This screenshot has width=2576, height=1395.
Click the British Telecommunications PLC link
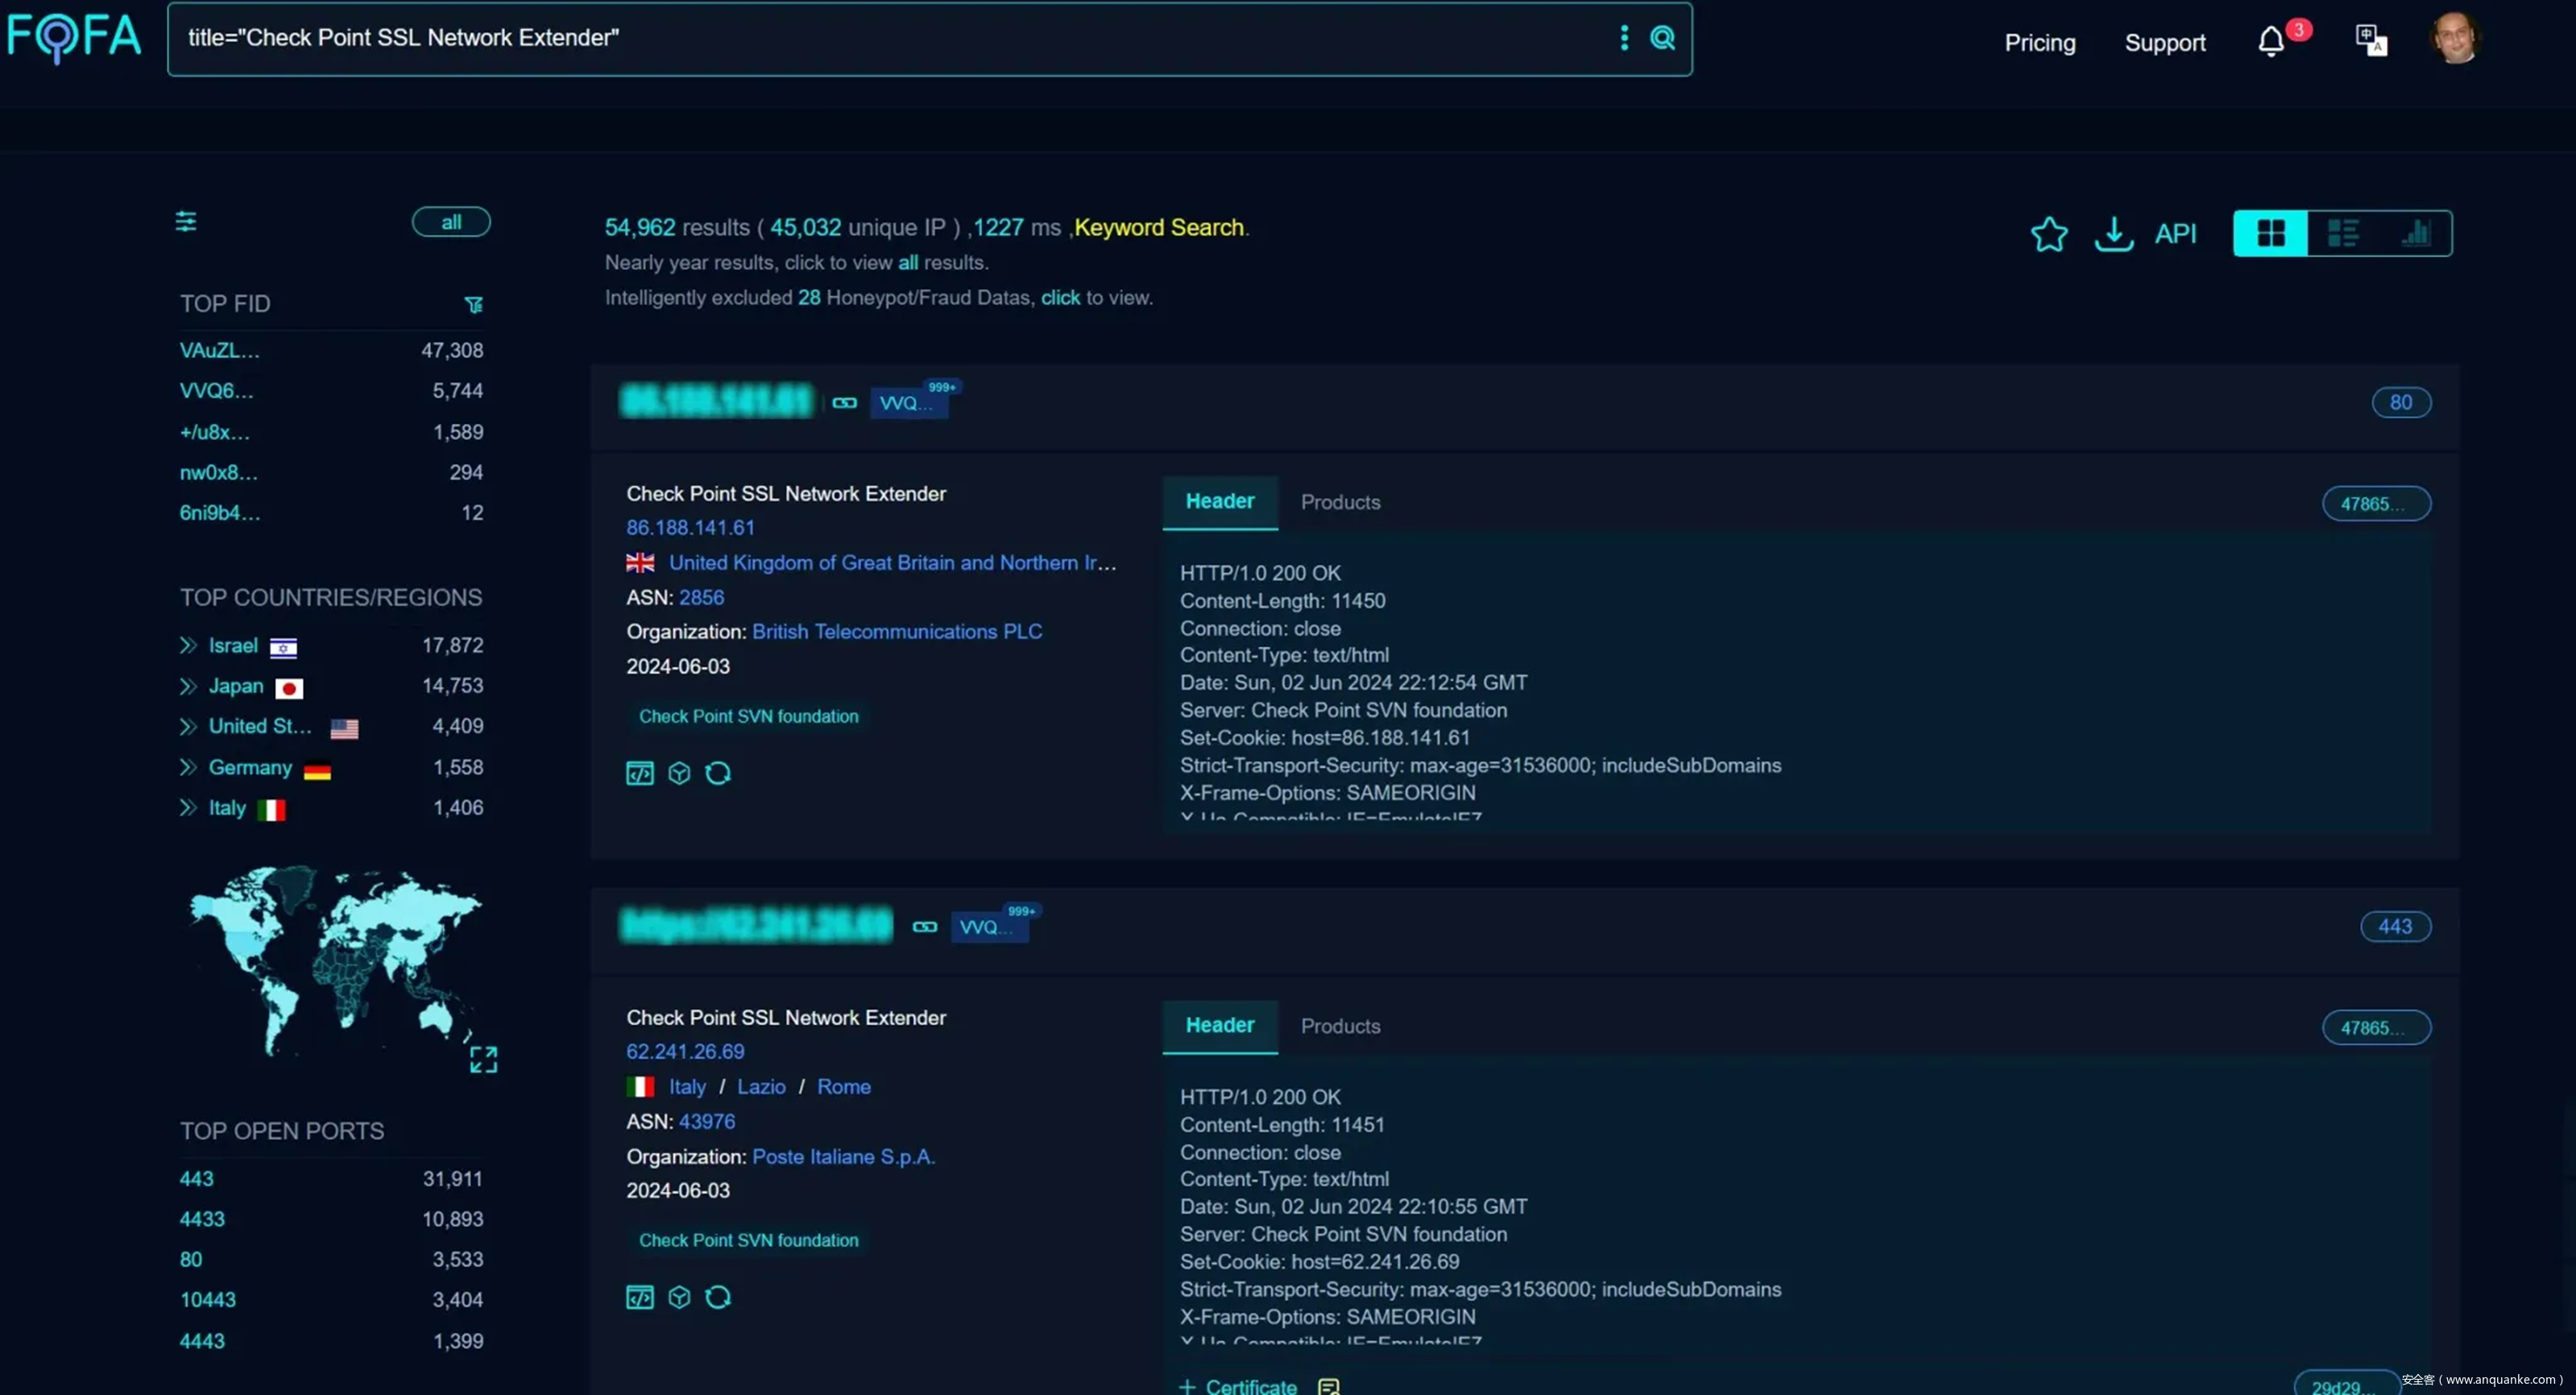[896, 632]
